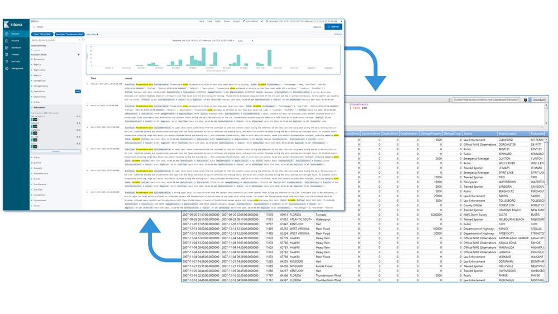This screenshot has width=558, height=314.
Task: Select the DamageProperty available field
Action: click(41, 86)
